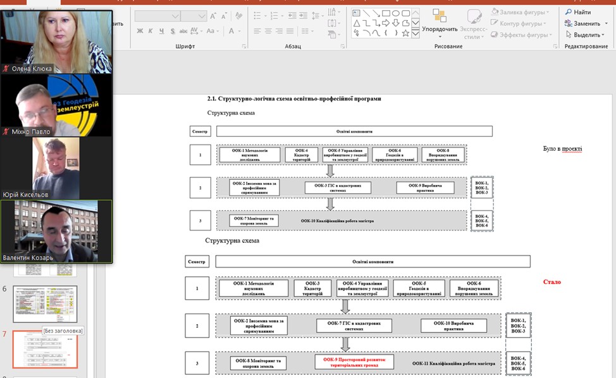Viewport: 616px width, 378px height.
Task: Open bulleted list dropdown
Action: [265, 16]
